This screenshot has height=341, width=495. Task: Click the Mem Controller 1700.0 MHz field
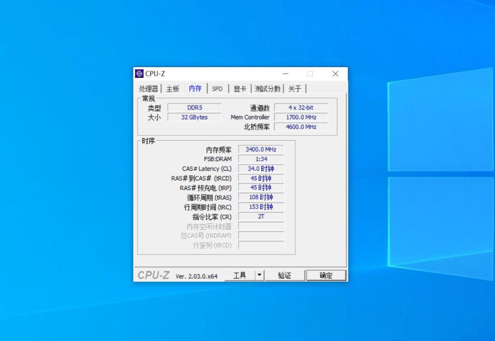click(301, 117)
